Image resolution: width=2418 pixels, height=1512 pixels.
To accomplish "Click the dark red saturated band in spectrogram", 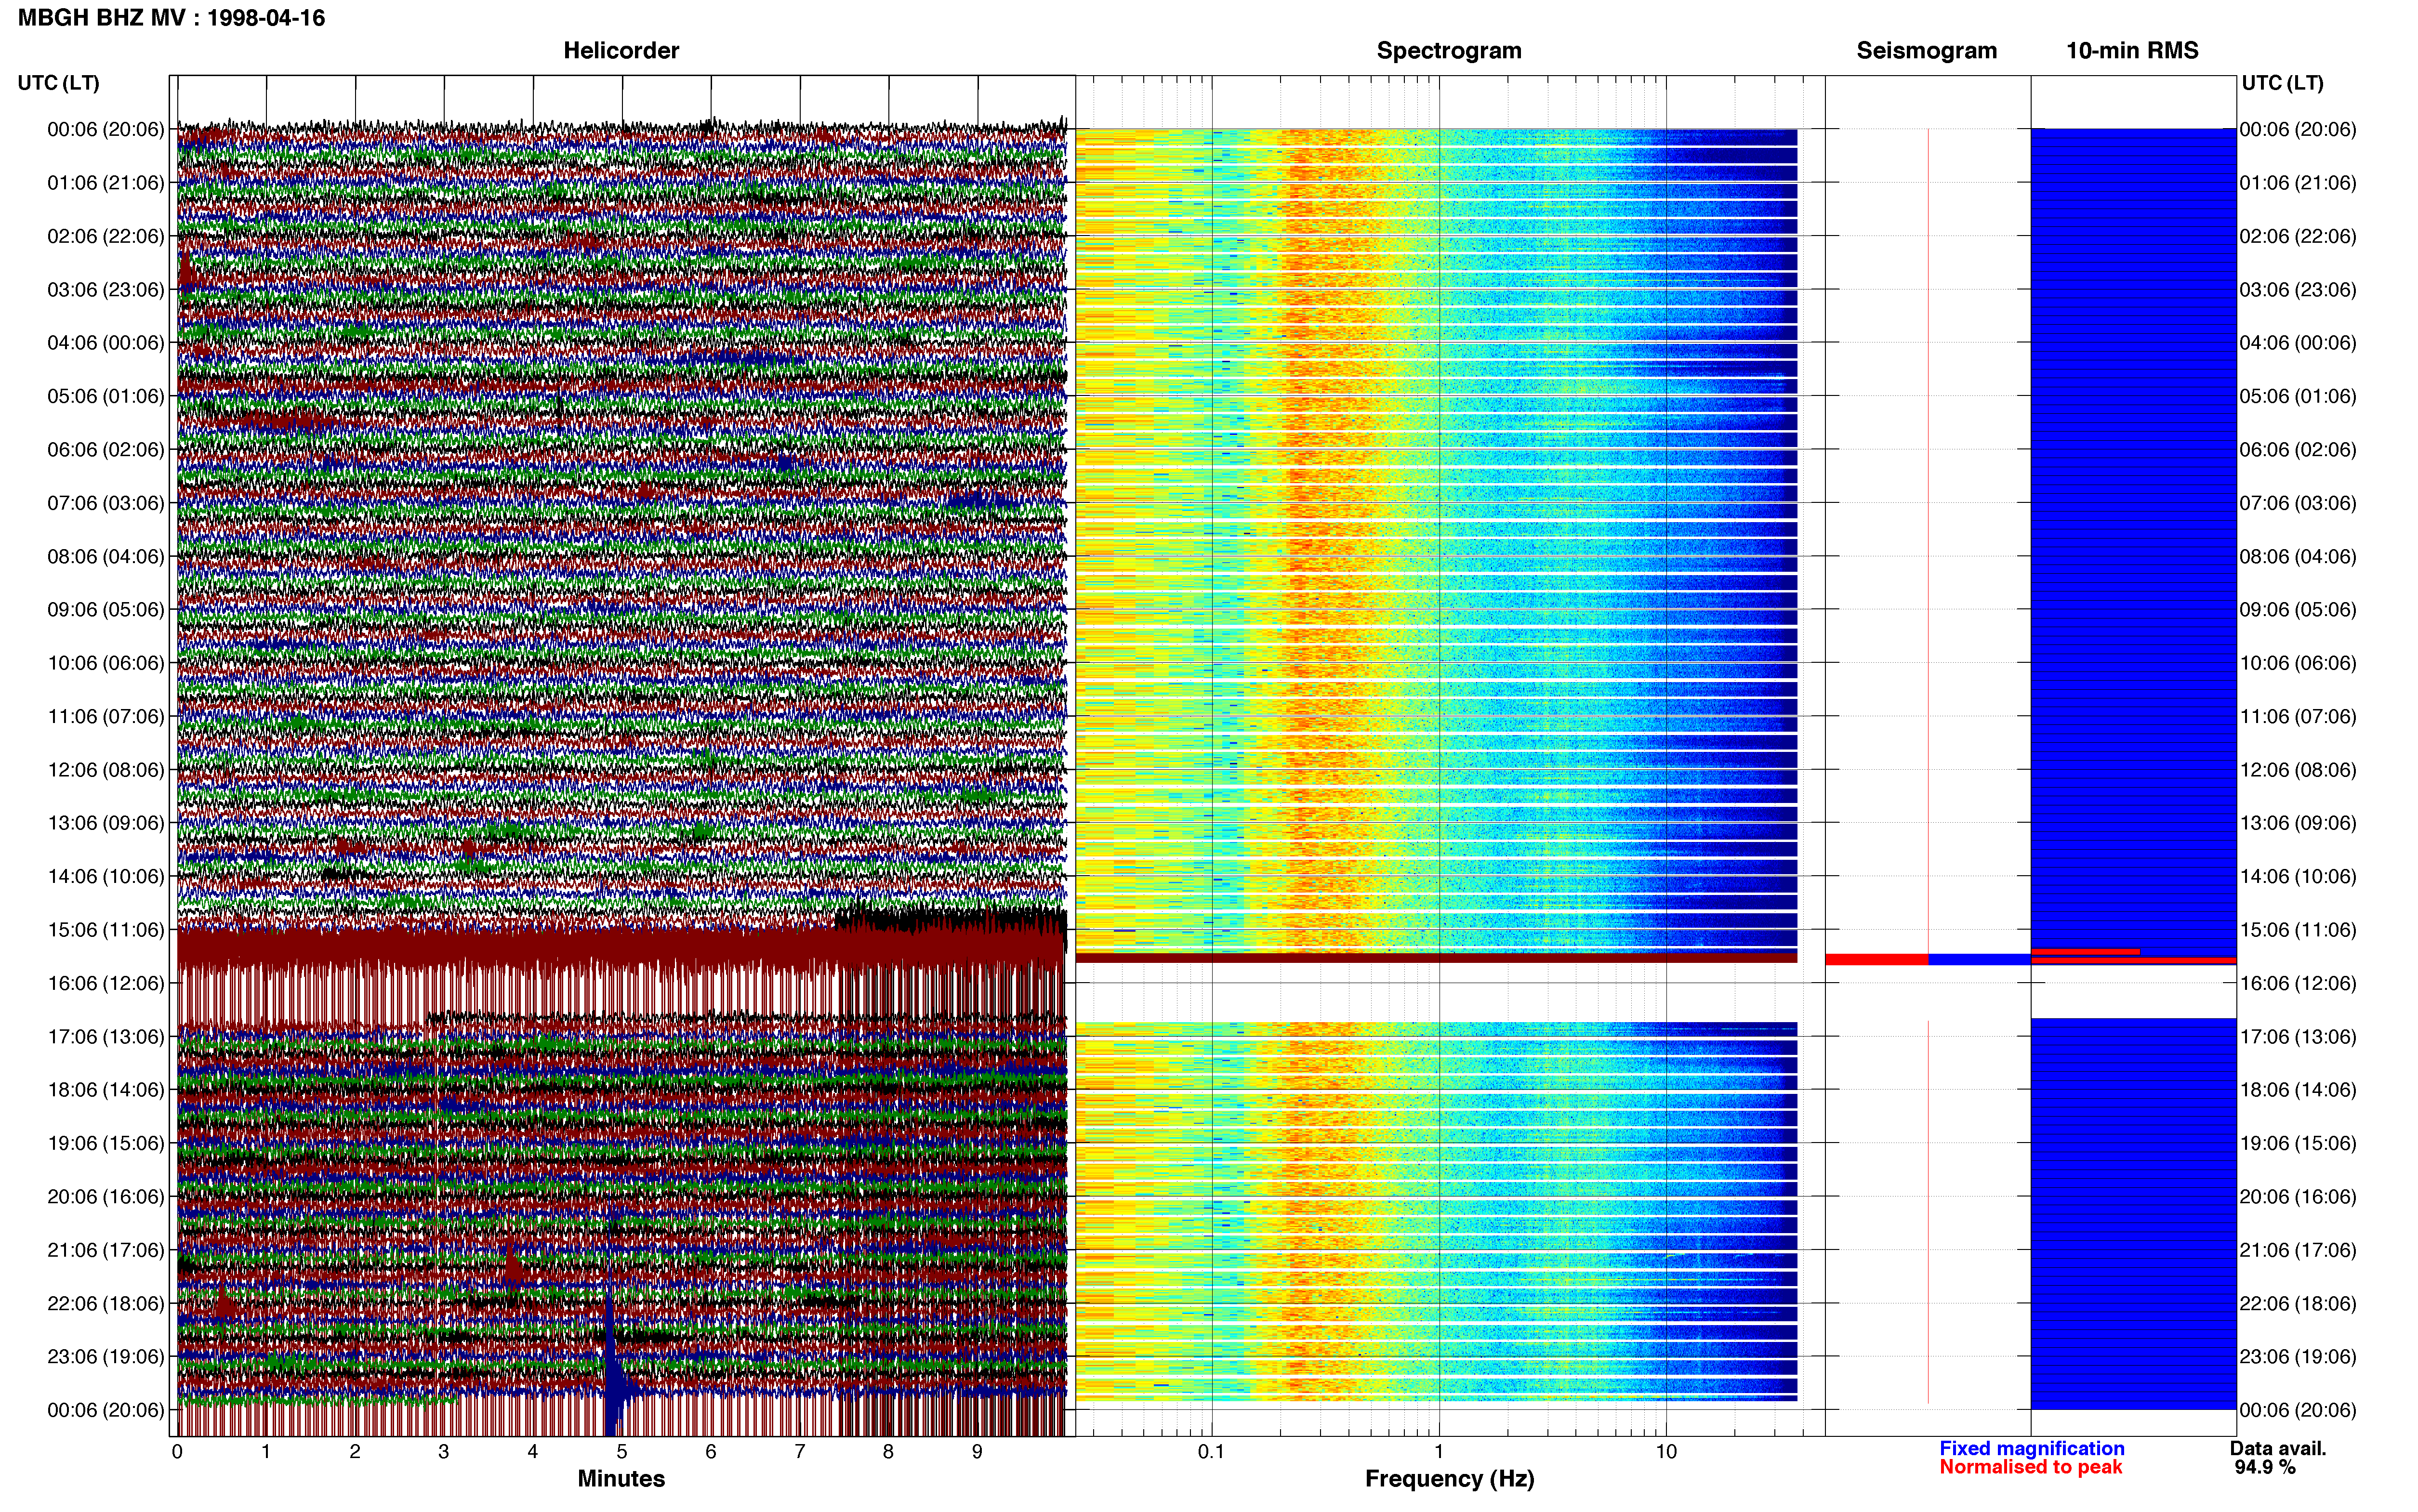I will tap(1436, 958).
